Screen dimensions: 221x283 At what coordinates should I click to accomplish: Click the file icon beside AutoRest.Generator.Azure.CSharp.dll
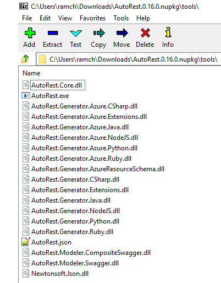point(26,106)
